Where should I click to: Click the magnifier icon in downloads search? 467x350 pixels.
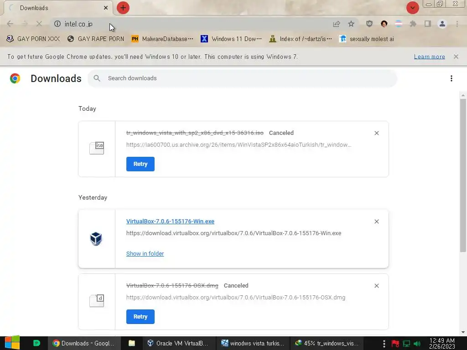(x=97, y=78)
